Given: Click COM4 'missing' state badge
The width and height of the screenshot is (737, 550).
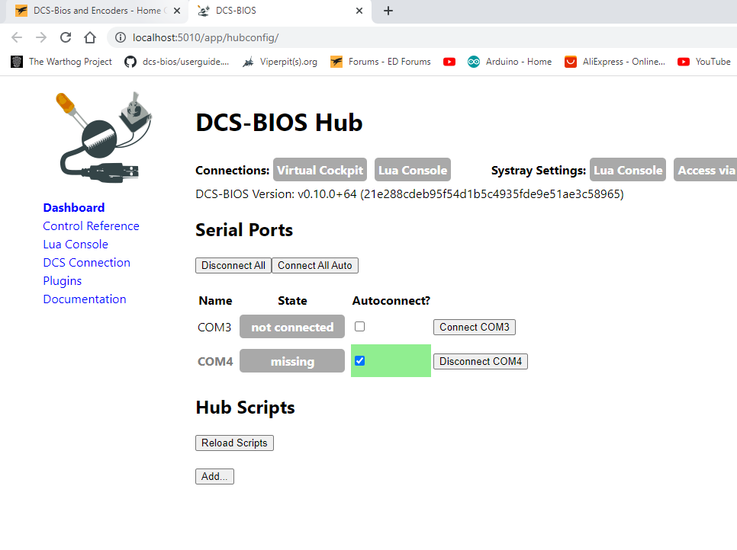Looking at the screenshot, I should [x=292, y=361].
